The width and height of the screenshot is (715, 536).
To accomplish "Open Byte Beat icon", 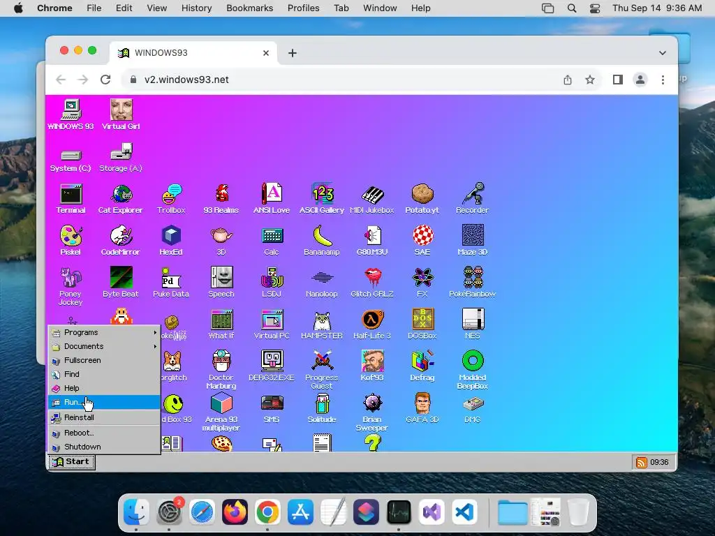I will coord(121,282).
